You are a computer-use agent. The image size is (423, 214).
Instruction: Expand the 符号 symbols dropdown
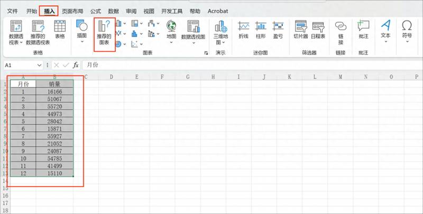tap(407, 42)
